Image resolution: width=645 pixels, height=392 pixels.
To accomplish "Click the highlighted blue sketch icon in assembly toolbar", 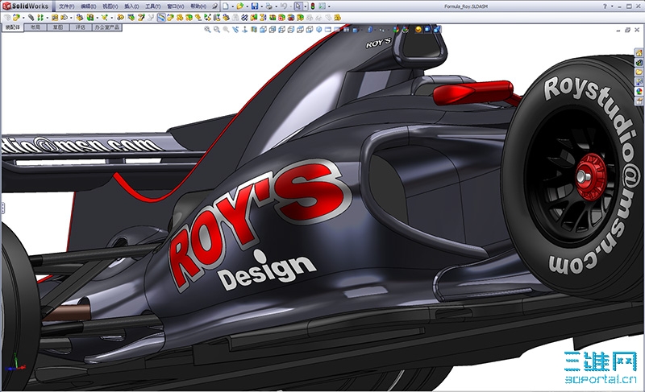I will click(x=161, y=17).
